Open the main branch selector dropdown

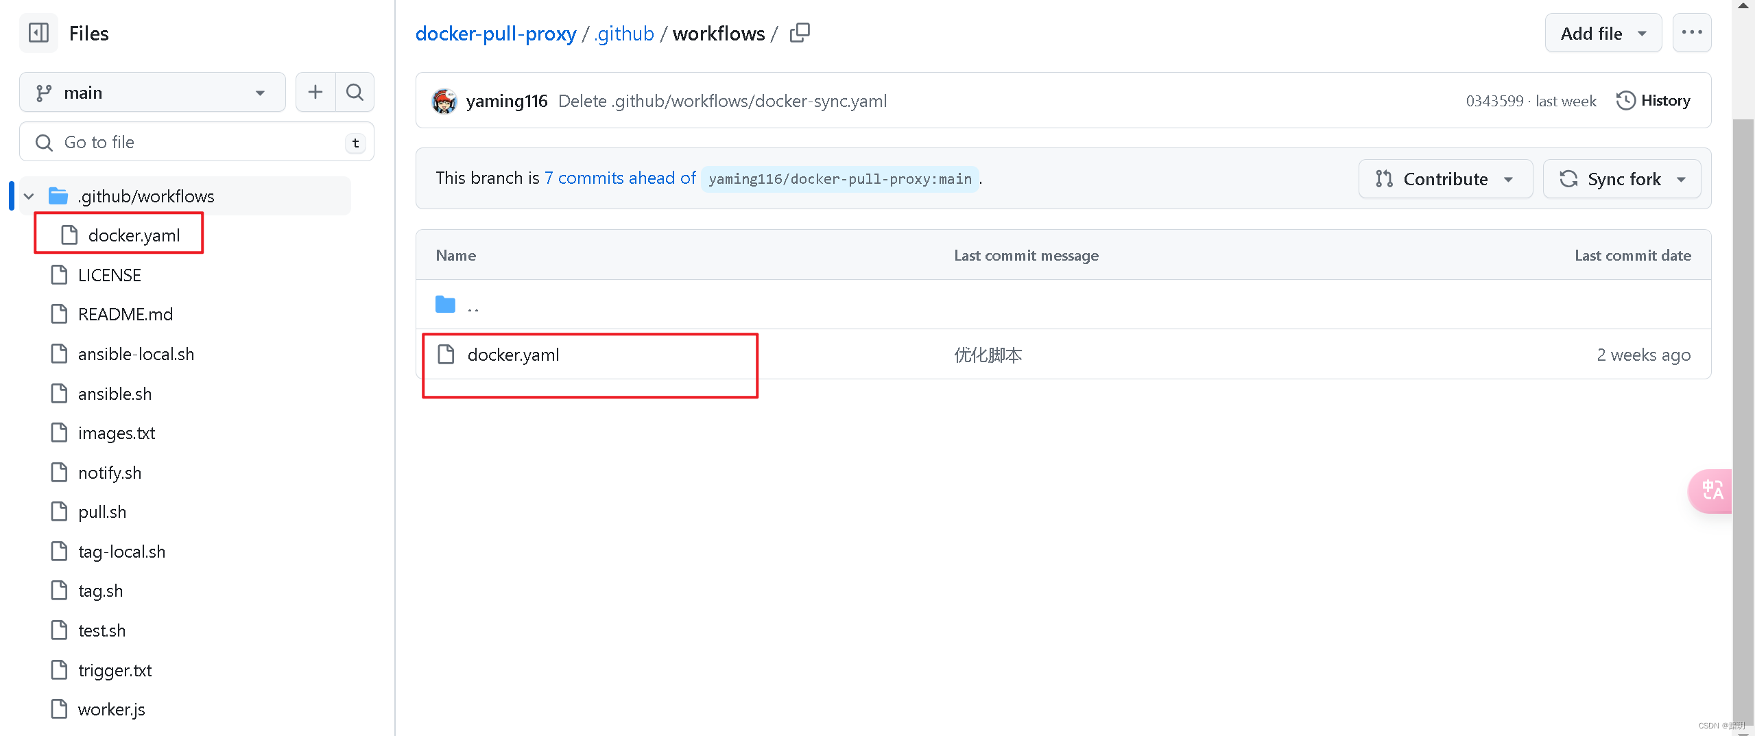point(152,92)
